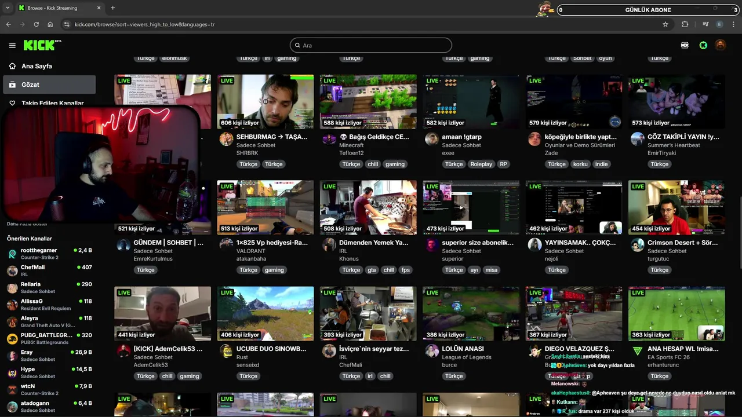Screen dimensions: 742x417
Task: Open Crimson Desert stream title
Action: click(683, 243)
